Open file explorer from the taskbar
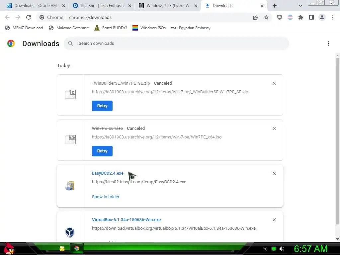Image resolution: width=340 pixels, height=255 pixels. click(62, 248)
